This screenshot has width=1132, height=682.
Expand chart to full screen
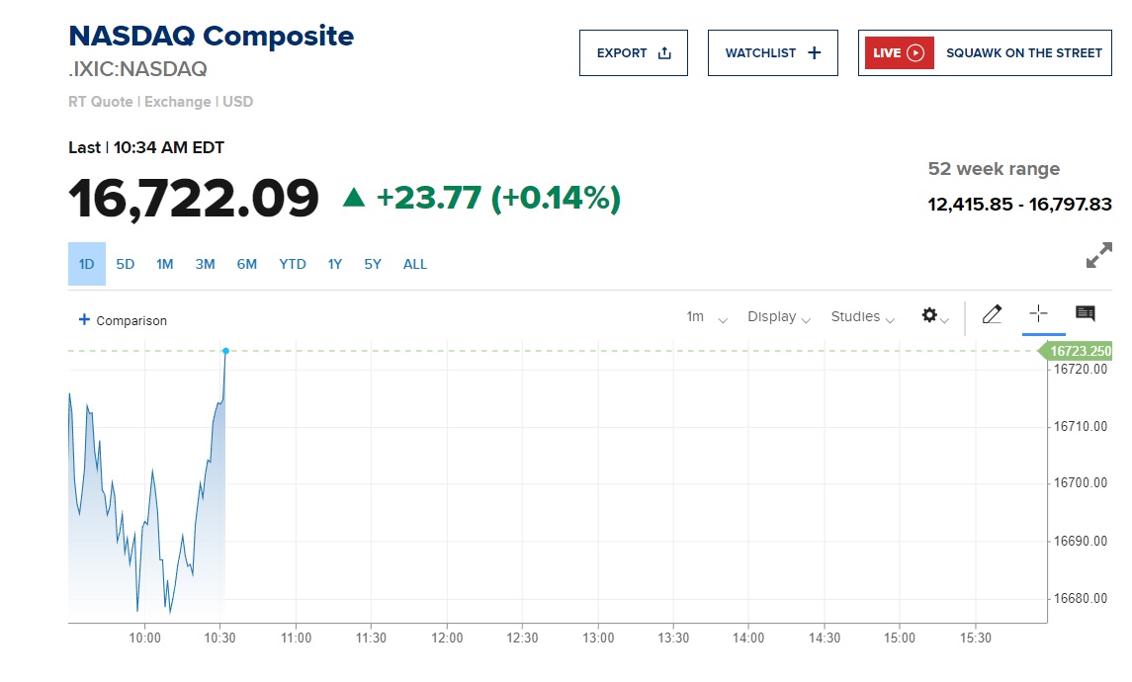point(1098,255)
